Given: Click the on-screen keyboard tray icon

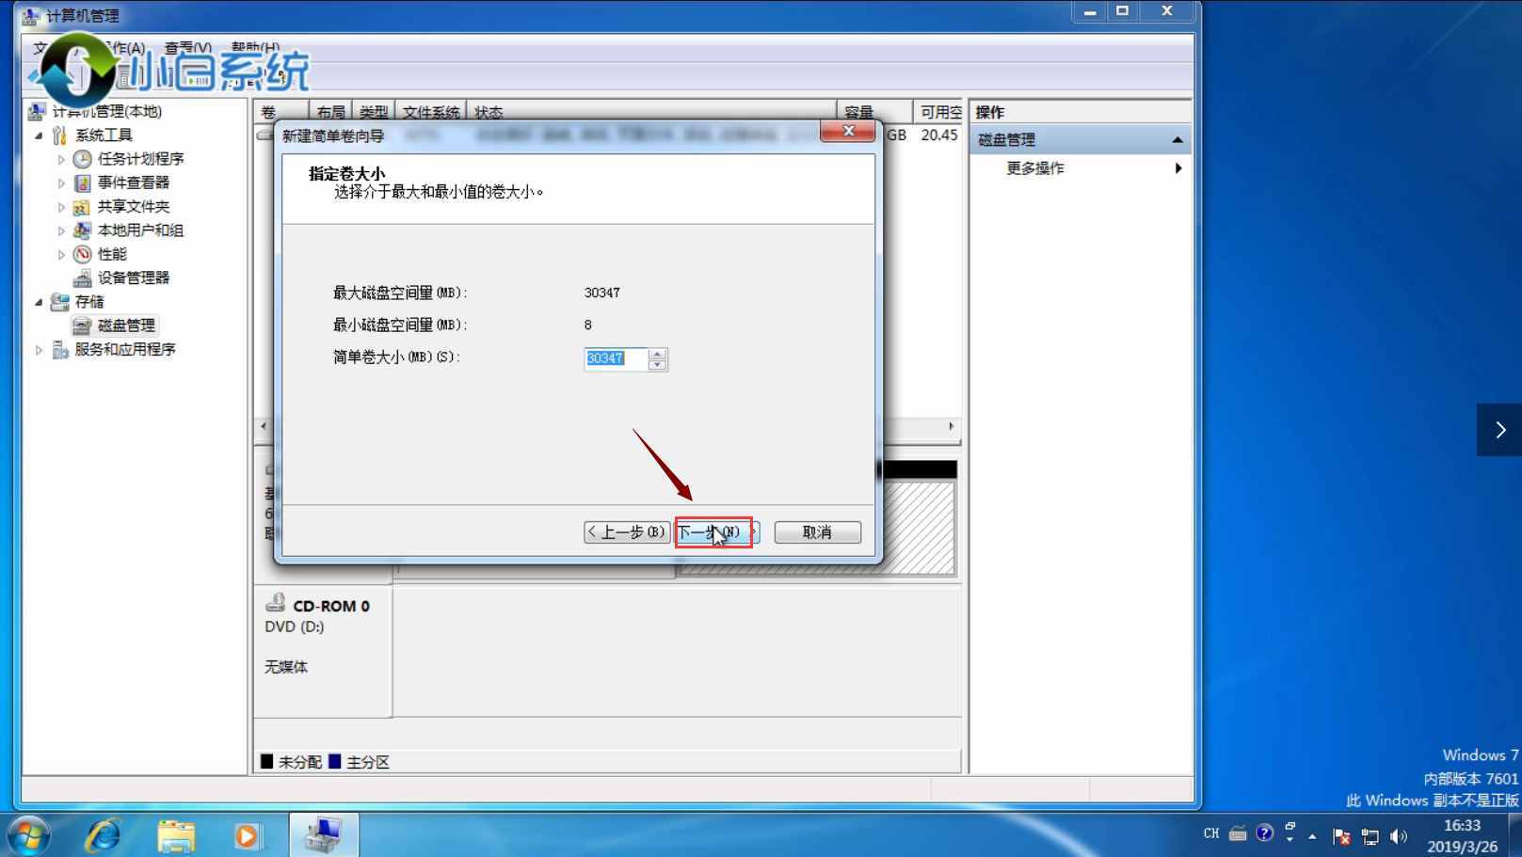Looking at the screenshot, I should coord(1238,833).
